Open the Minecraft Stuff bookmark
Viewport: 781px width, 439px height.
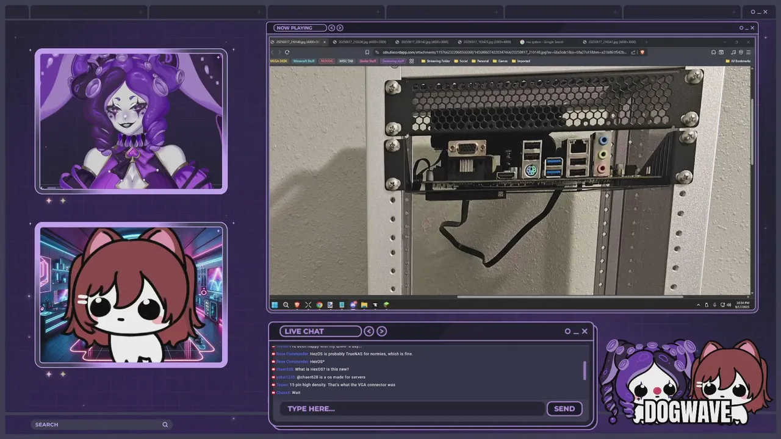point(304,61)
